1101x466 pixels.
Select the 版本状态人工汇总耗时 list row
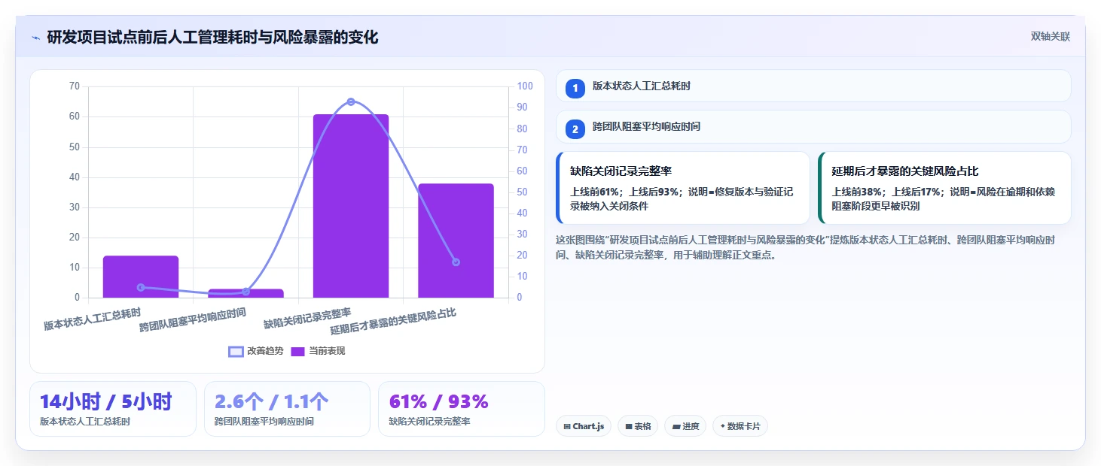point(813,86)
